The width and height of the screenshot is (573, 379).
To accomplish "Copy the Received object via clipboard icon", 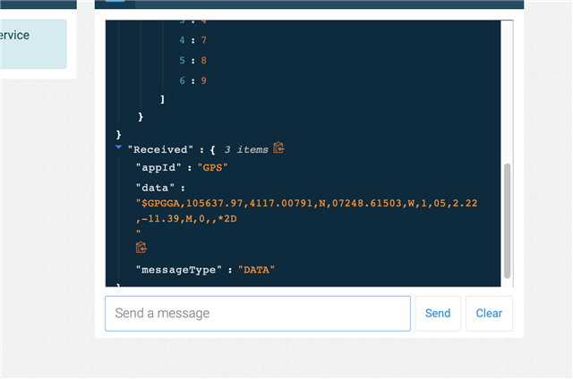I will (x=278, y=147).
